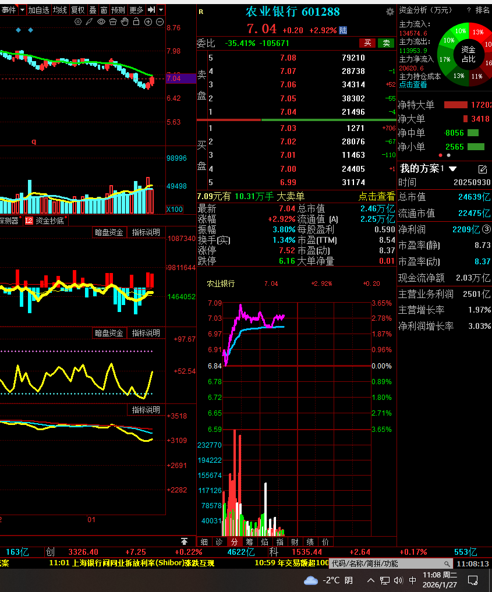This screenshot has height=592, width=492.
Task: Open first 暗盘资金 indicator button
Action: point(109,232)
